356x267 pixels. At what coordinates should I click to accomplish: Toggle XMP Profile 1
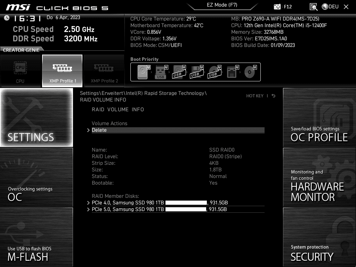pos(62,71)
